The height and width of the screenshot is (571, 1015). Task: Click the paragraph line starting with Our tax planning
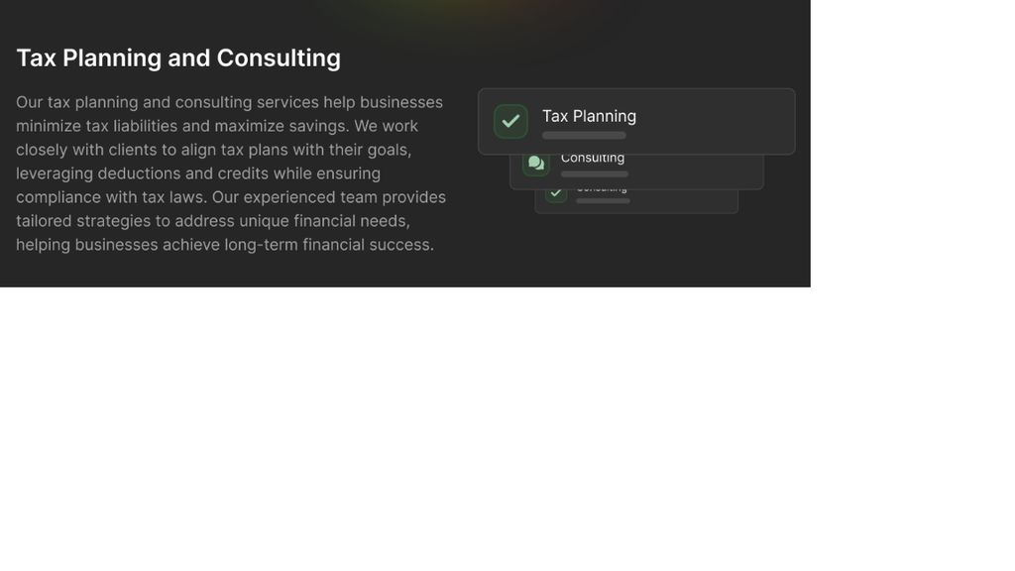[x=229, y=102]
